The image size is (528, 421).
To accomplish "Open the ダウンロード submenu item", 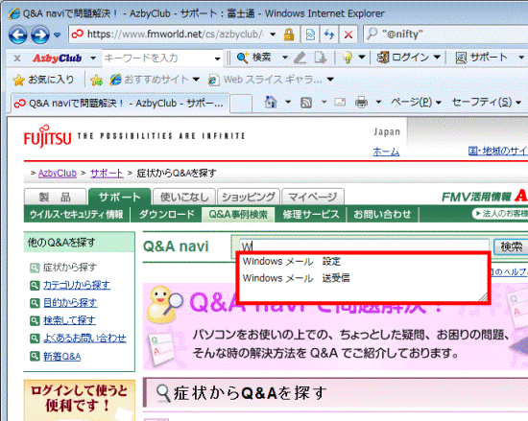I will click(x=167, y=215).
